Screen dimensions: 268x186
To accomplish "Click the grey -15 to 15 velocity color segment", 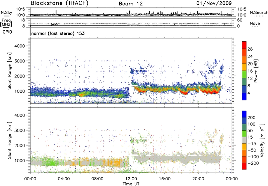I will [x=244, y=140].
